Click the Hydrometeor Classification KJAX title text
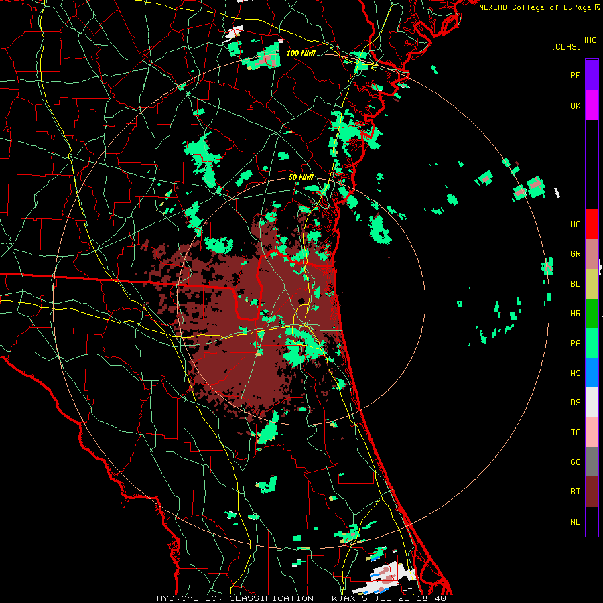The width and height of the screenshot is (603, 603). 301,598
